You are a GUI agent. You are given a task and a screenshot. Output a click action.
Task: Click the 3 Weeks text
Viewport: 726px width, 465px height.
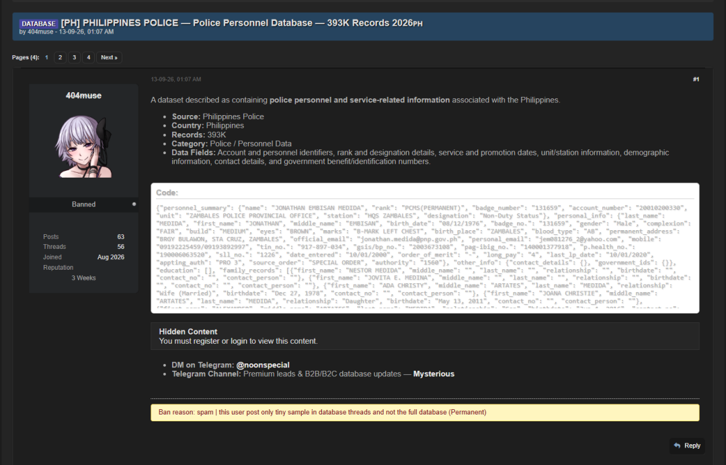tap(83, 278)
